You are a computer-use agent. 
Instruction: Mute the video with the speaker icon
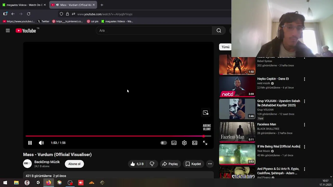(x=41, y=143)
